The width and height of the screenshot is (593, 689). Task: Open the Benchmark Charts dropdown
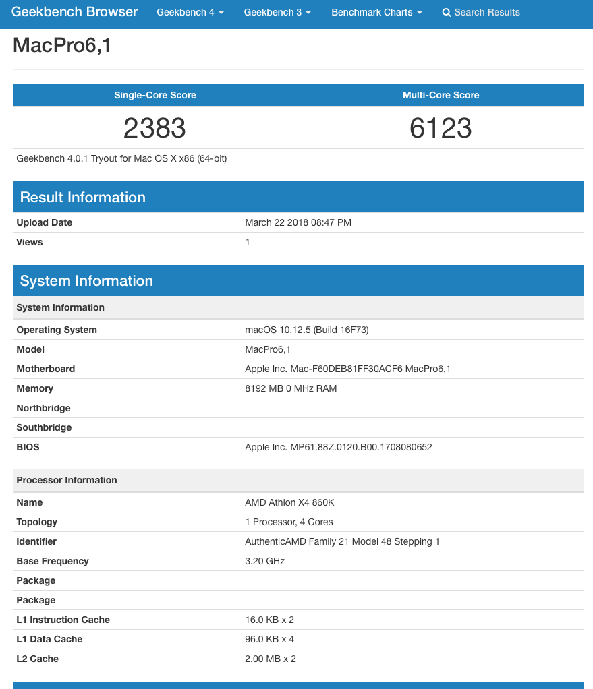click(x=376, y=12)
